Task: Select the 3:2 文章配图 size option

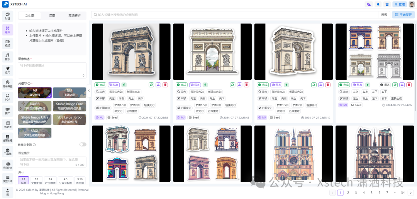Action: pos(36,181)
